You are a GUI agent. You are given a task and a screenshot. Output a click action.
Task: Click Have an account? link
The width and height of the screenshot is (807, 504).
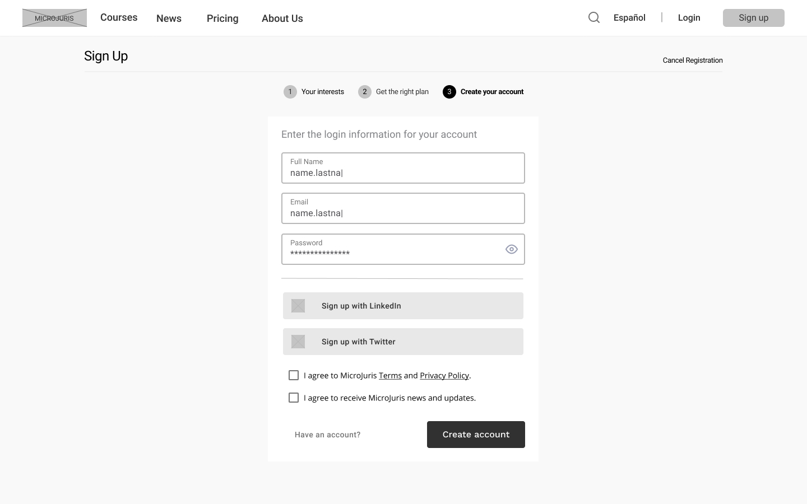click(327, 435)
